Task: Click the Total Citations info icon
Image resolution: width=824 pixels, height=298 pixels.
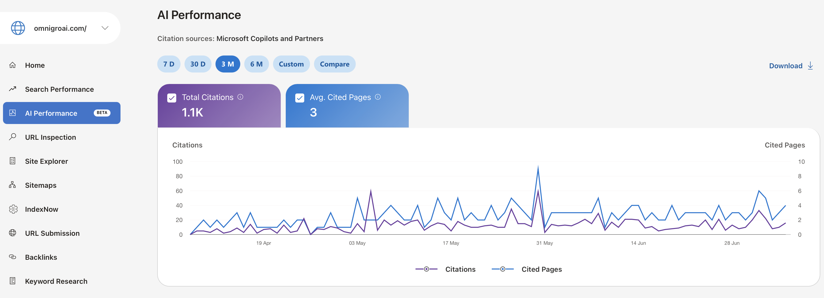Action: click(240, 97)
